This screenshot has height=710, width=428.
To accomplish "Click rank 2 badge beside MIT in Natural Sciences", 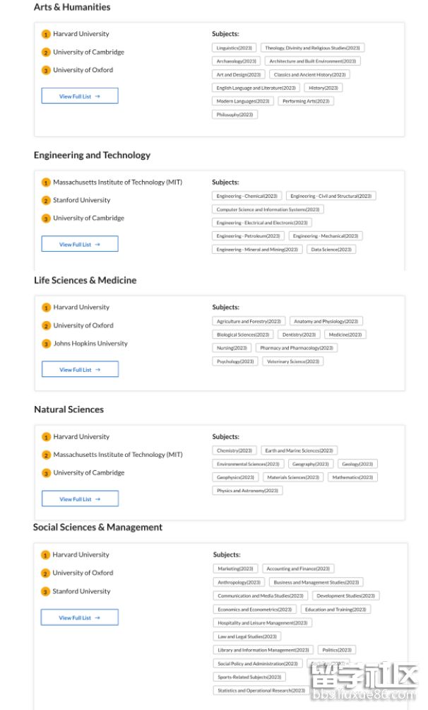I will 46,455.
